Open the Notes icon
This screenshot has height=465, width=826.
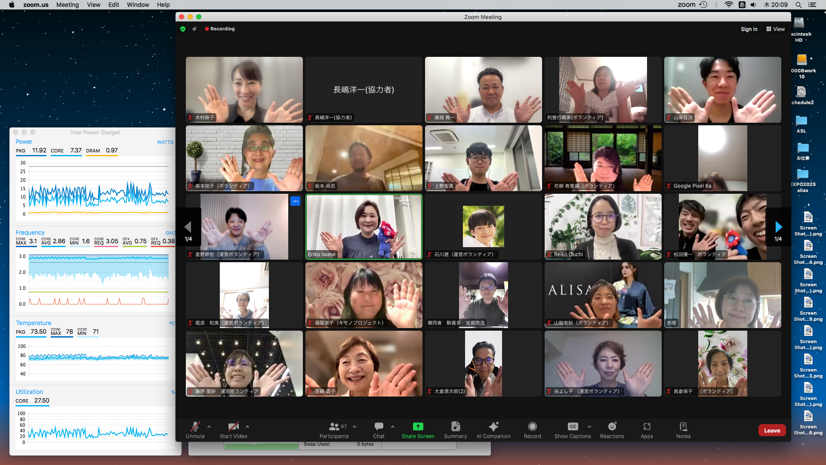pos(683,427)
